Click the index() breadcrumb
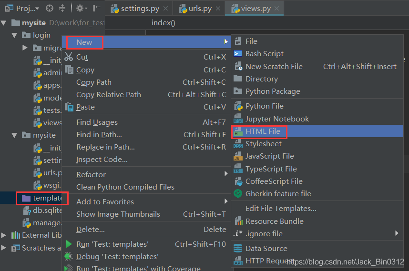This screenshot has height=271, width=409. (164, 23)
